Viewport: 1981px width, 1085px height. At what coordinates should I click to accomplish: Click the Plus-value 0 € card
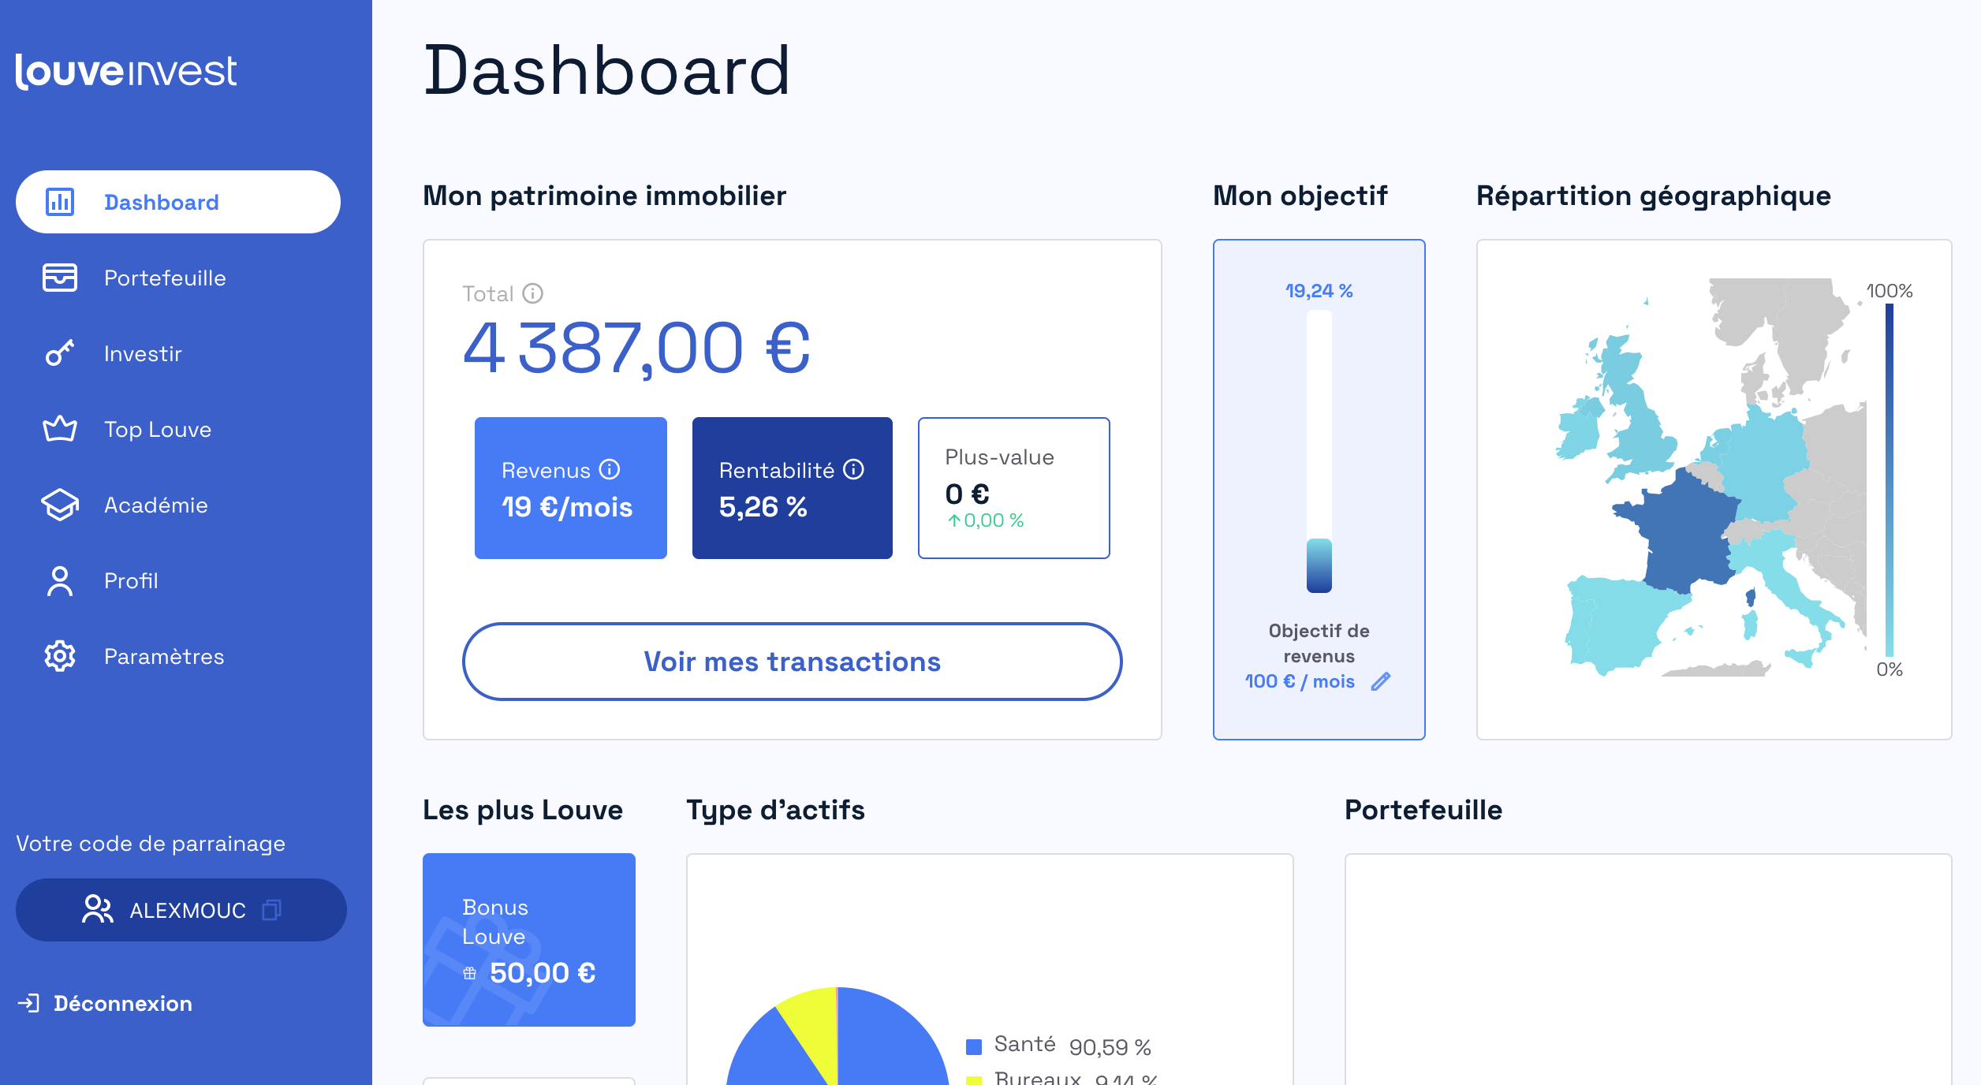[1014, 488]
